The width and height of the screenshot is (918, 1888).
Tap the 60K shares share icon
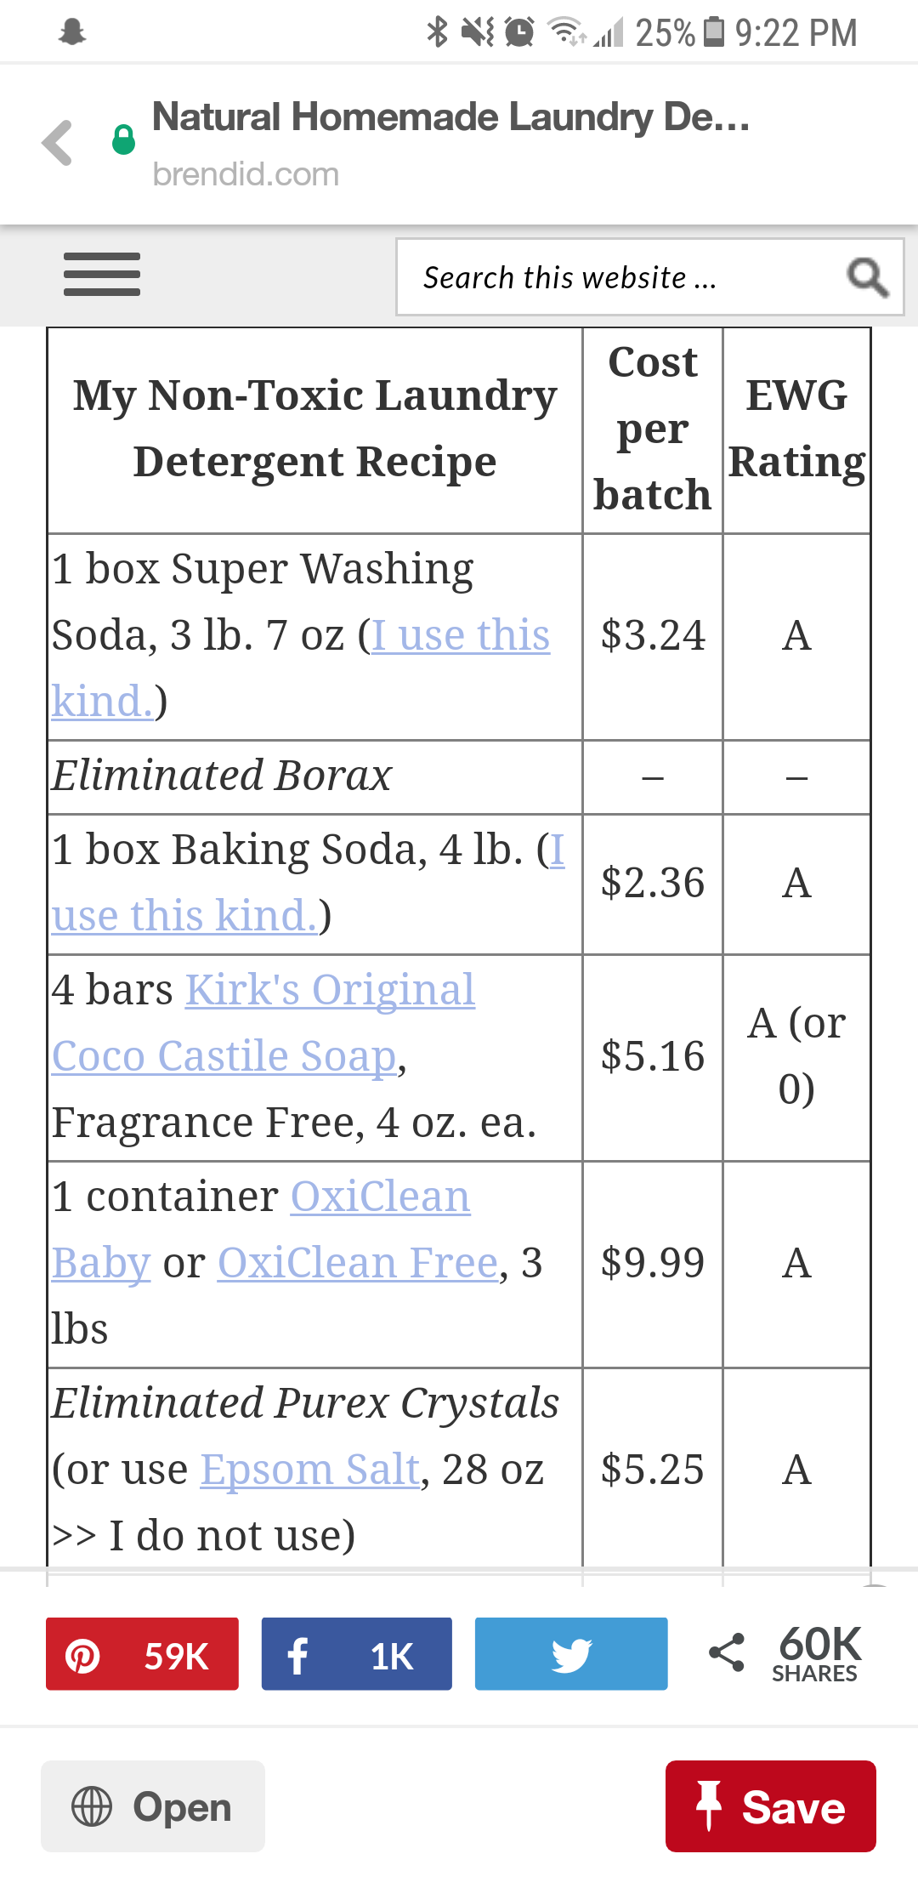[727, 1652]
